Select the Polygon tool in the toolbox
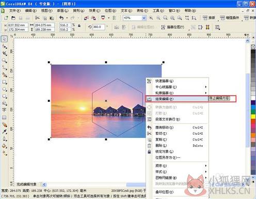256x199 pixels. (4, 96)
